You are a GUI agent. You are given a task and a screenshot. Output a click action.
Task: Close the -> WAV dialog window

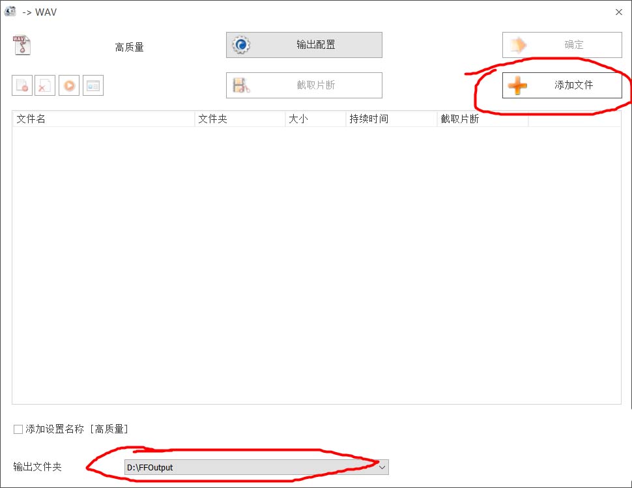coord(619,12)
